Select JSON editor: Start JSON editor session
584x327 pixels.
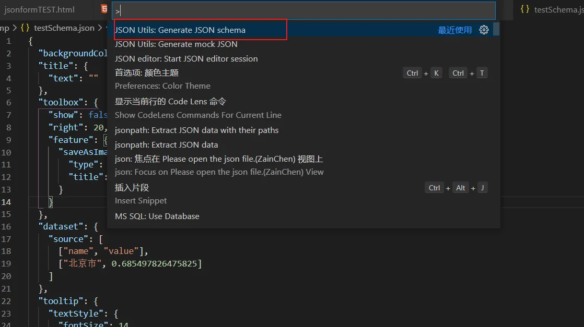(303, 58)
